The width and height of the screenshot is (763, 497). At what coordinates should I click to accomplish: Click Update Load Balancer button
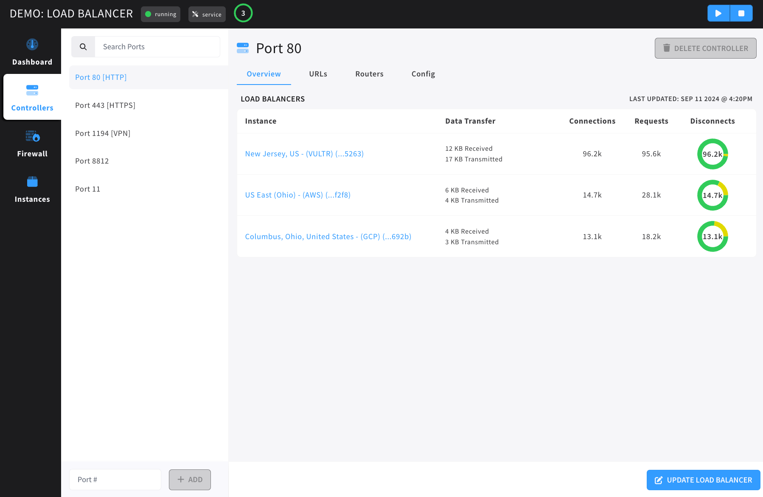pos(703,480)
